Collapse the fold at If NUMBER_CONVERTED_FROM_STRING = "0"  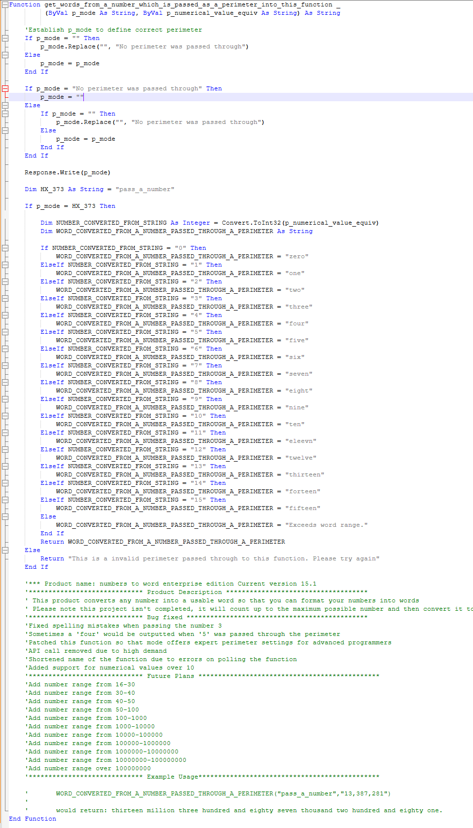tap(5, 248)
